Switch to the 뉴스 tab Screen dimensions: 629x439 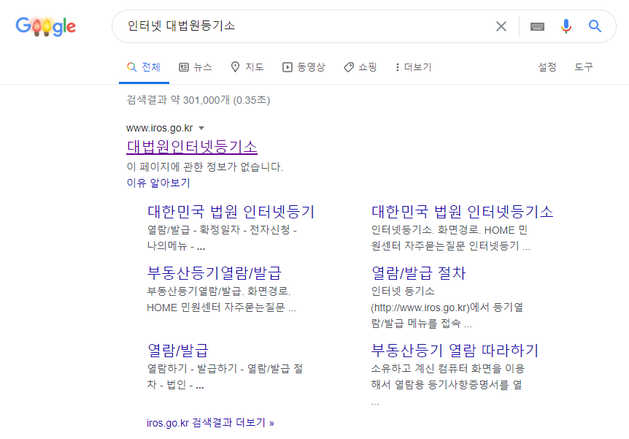(x=196, y=67)
